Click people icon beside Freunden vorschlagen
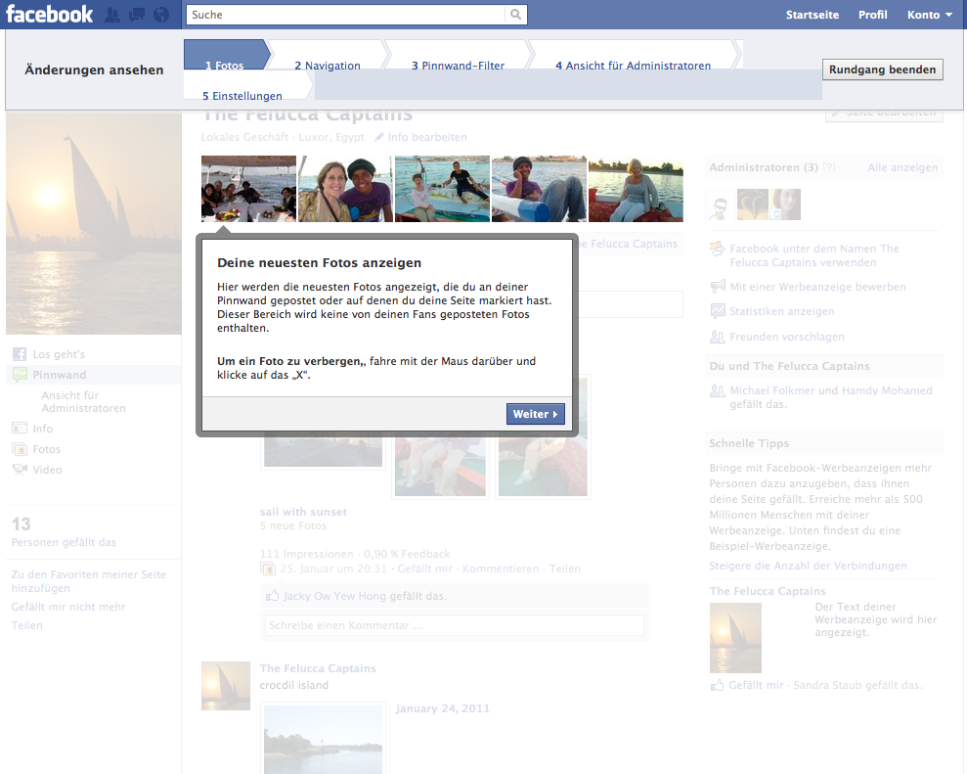 tap(718, 337)
